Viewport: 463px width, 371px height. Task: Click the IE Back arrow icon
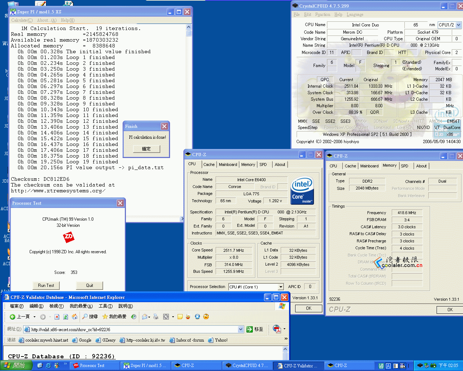click(x=13, y=317)
